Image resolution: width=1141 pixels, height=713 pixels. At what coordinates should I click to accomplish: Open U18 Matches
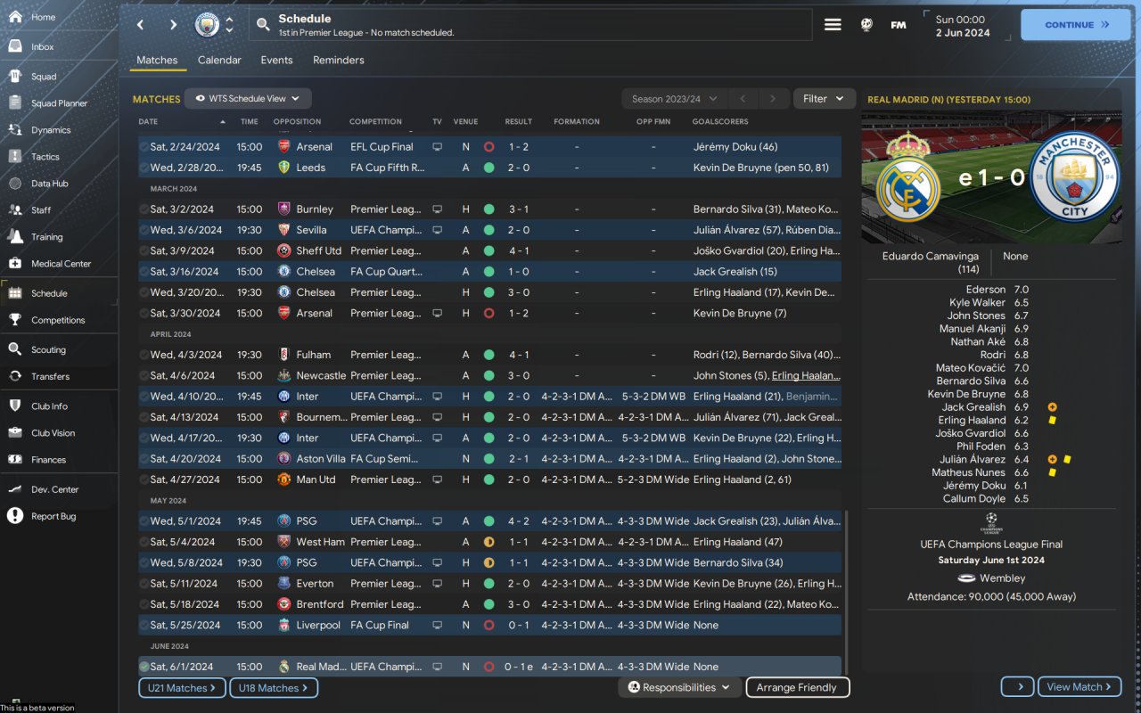click(274, 688)
